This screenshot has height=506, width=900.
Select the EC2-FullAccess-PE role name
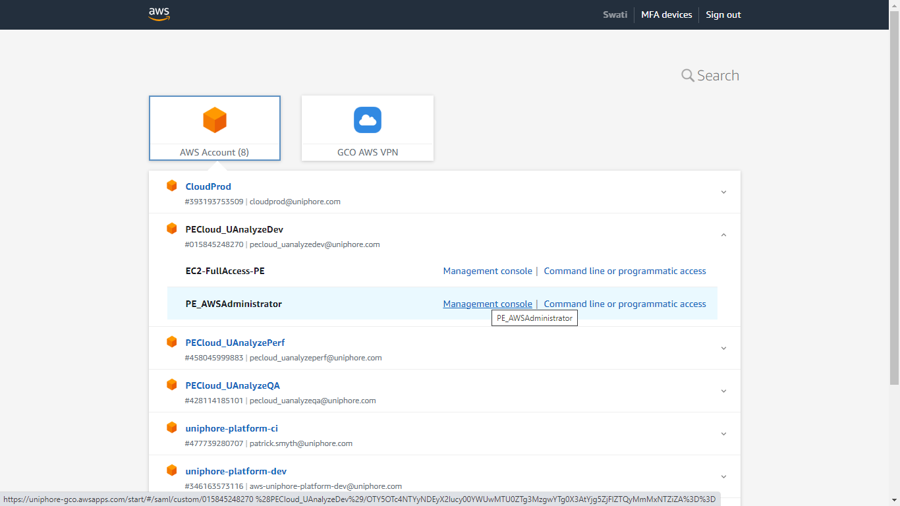point(225,271)
